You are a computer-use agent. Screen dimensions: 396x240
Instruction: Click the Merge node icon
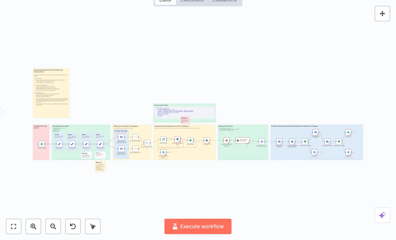(x=147, y=143)
